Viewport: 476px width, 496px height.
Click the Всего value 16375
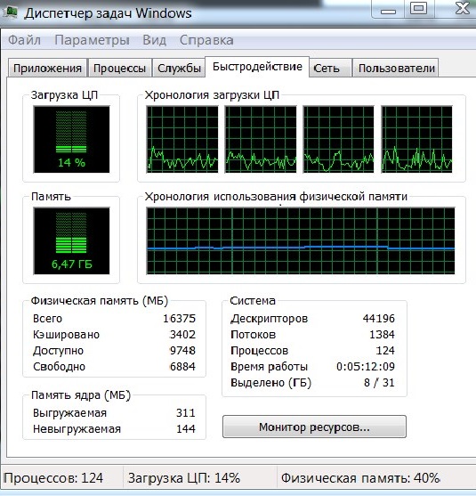coord(179,318)
